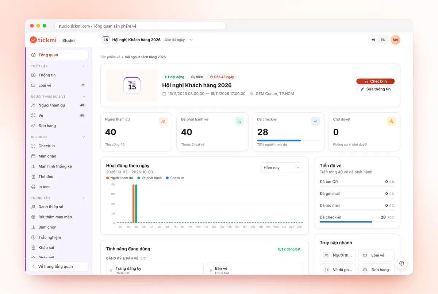This screenshot has height=294, width=438.
Task: Click the progress bar in Đã check-in stat card
Action: coord(288,140)
